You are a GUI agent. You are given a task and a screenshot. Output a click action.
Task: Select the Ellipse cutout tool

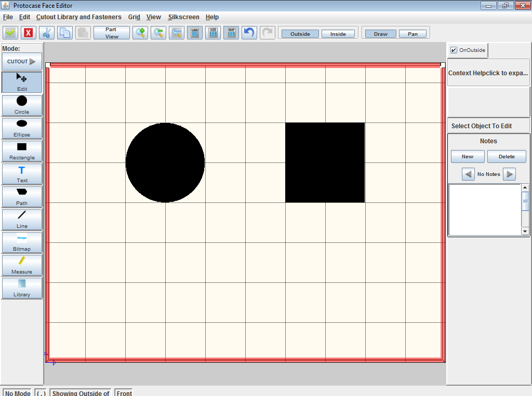point(22,128)
